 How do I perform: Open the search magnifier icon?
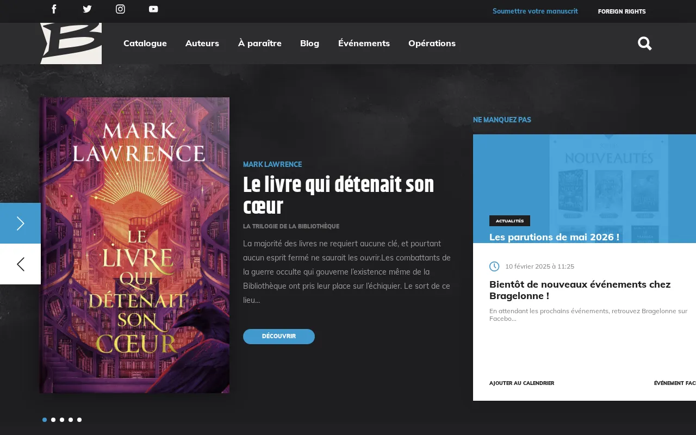pos(645,43)
